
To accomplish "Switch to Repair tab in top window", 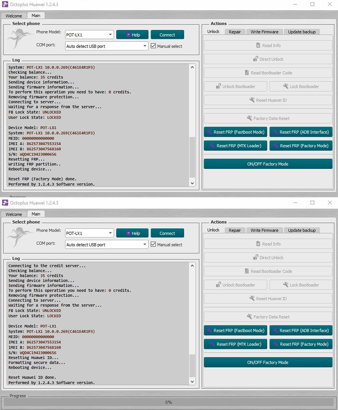I will [x=234, y=32].
